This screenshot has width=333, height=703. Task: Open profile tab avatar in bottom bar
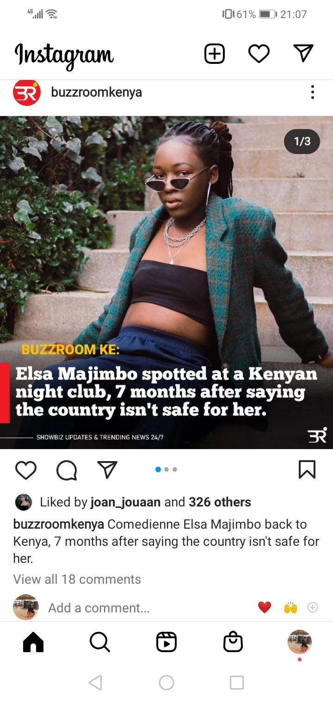point(300,642)
